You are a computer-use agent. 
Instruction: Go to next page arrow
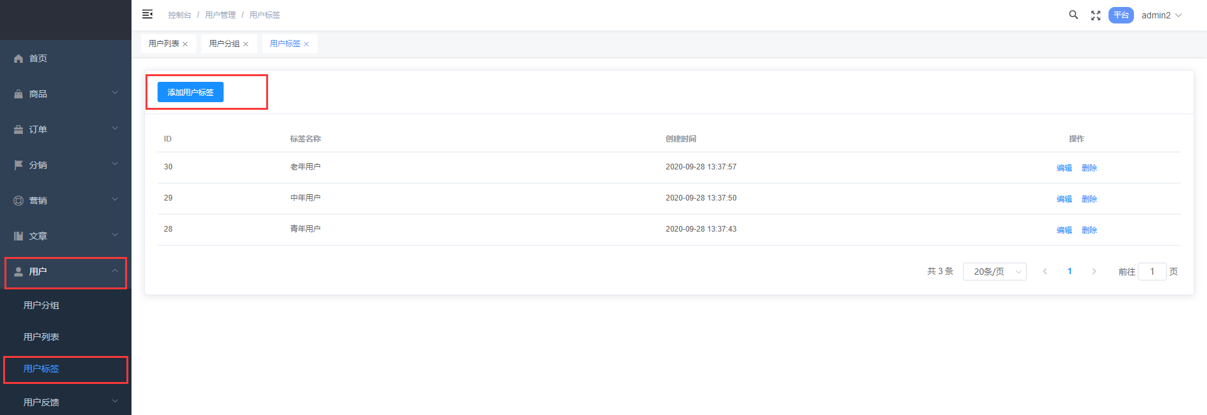point(1094,272)
